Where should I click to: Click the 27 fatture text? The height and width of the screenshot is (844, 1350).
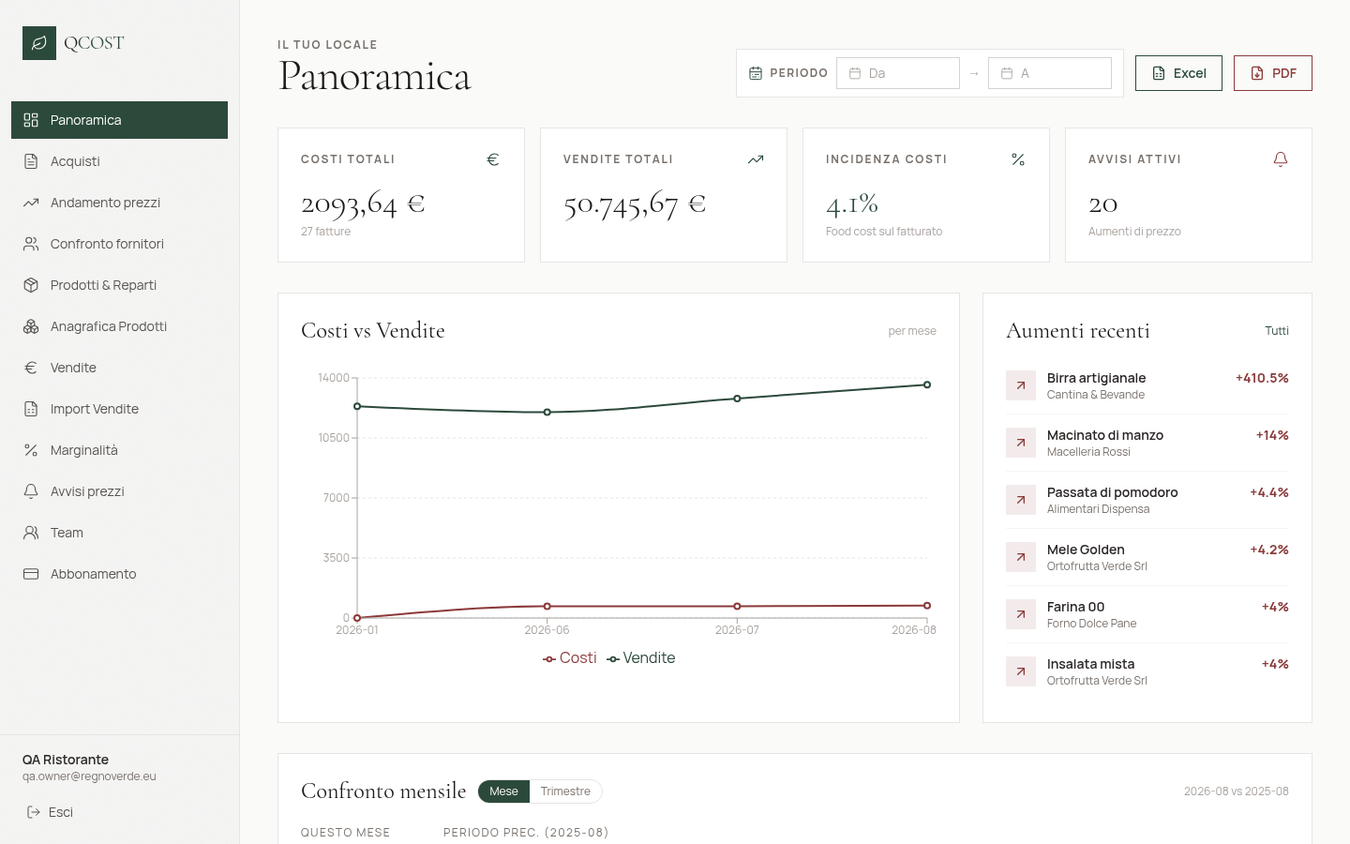(325, 232)
